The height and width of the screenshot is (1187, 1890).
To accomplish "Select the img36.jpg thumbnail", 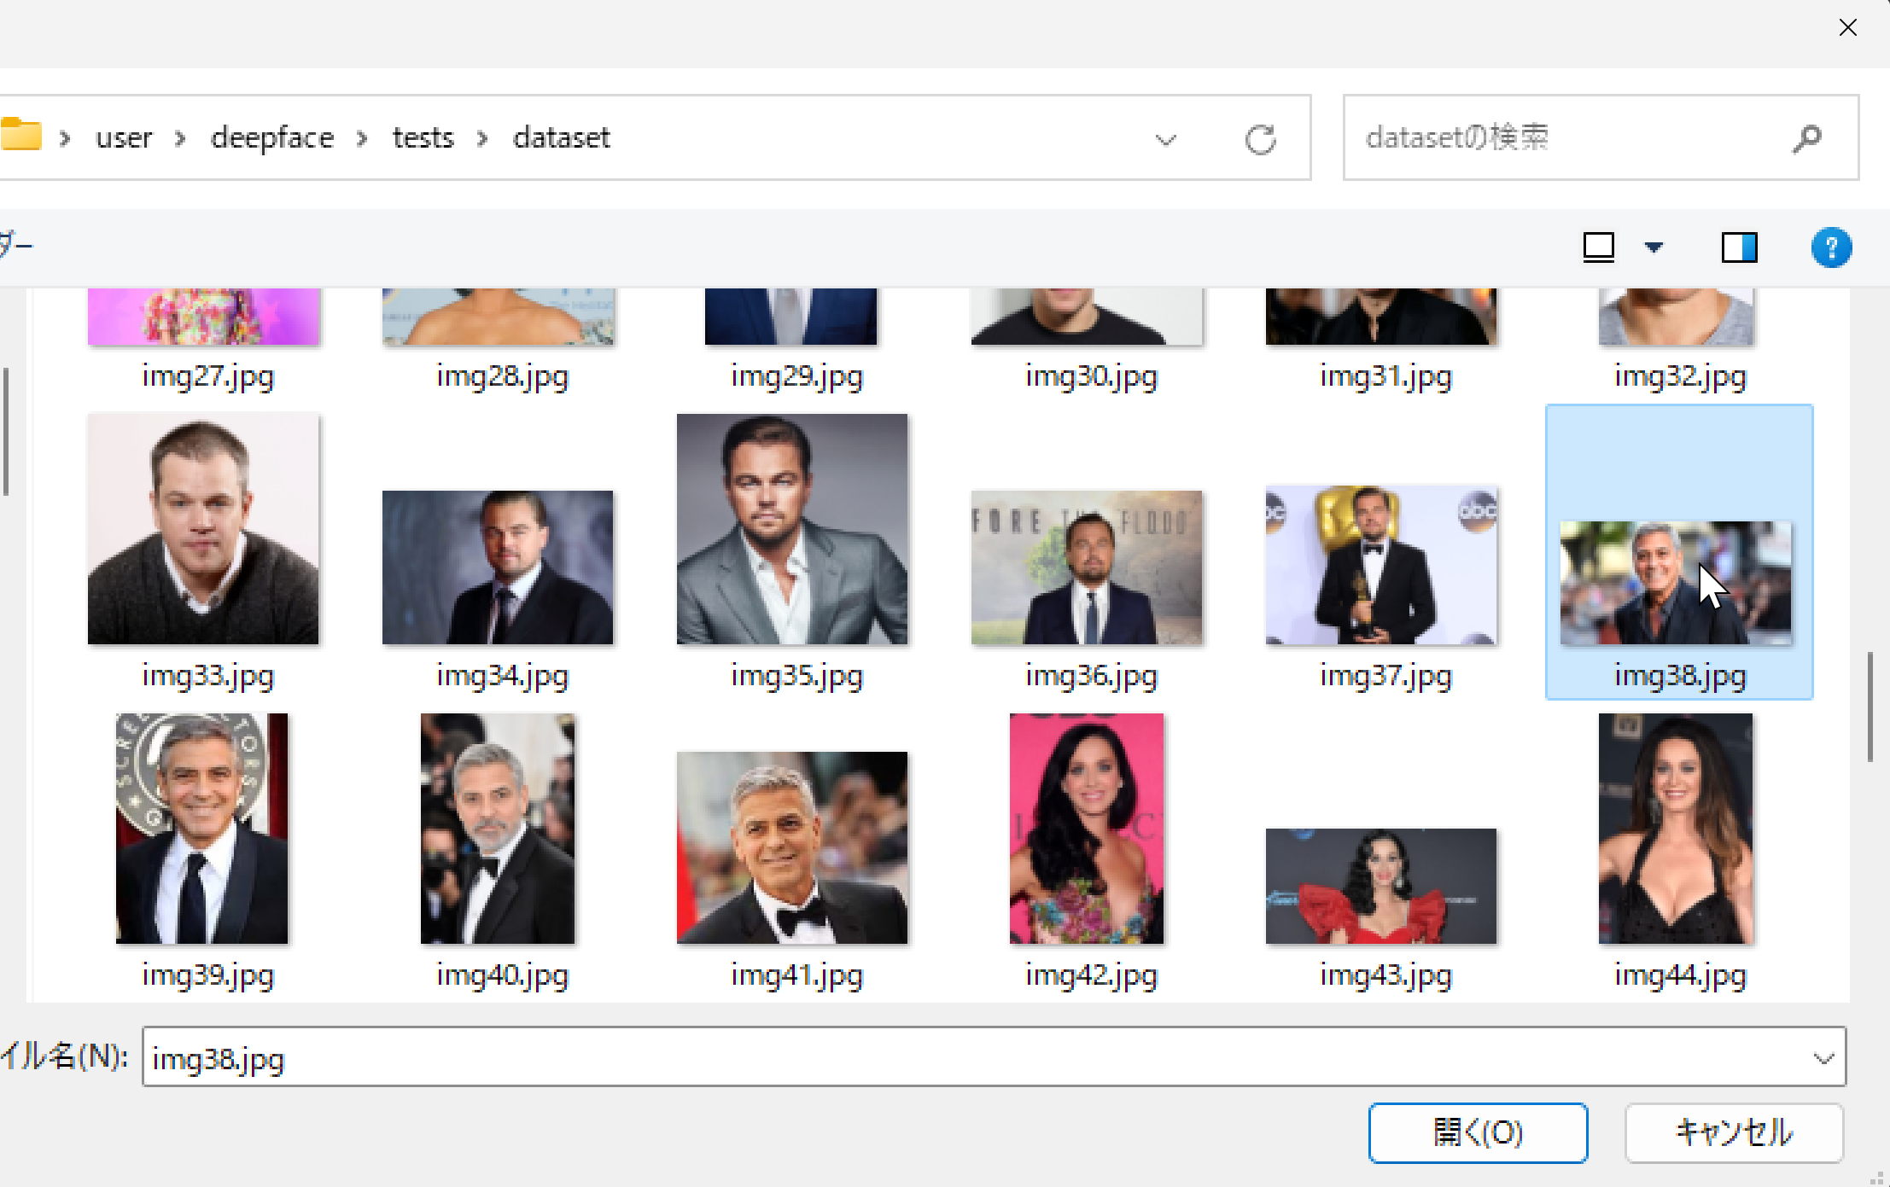I will tap(1087, 567).
